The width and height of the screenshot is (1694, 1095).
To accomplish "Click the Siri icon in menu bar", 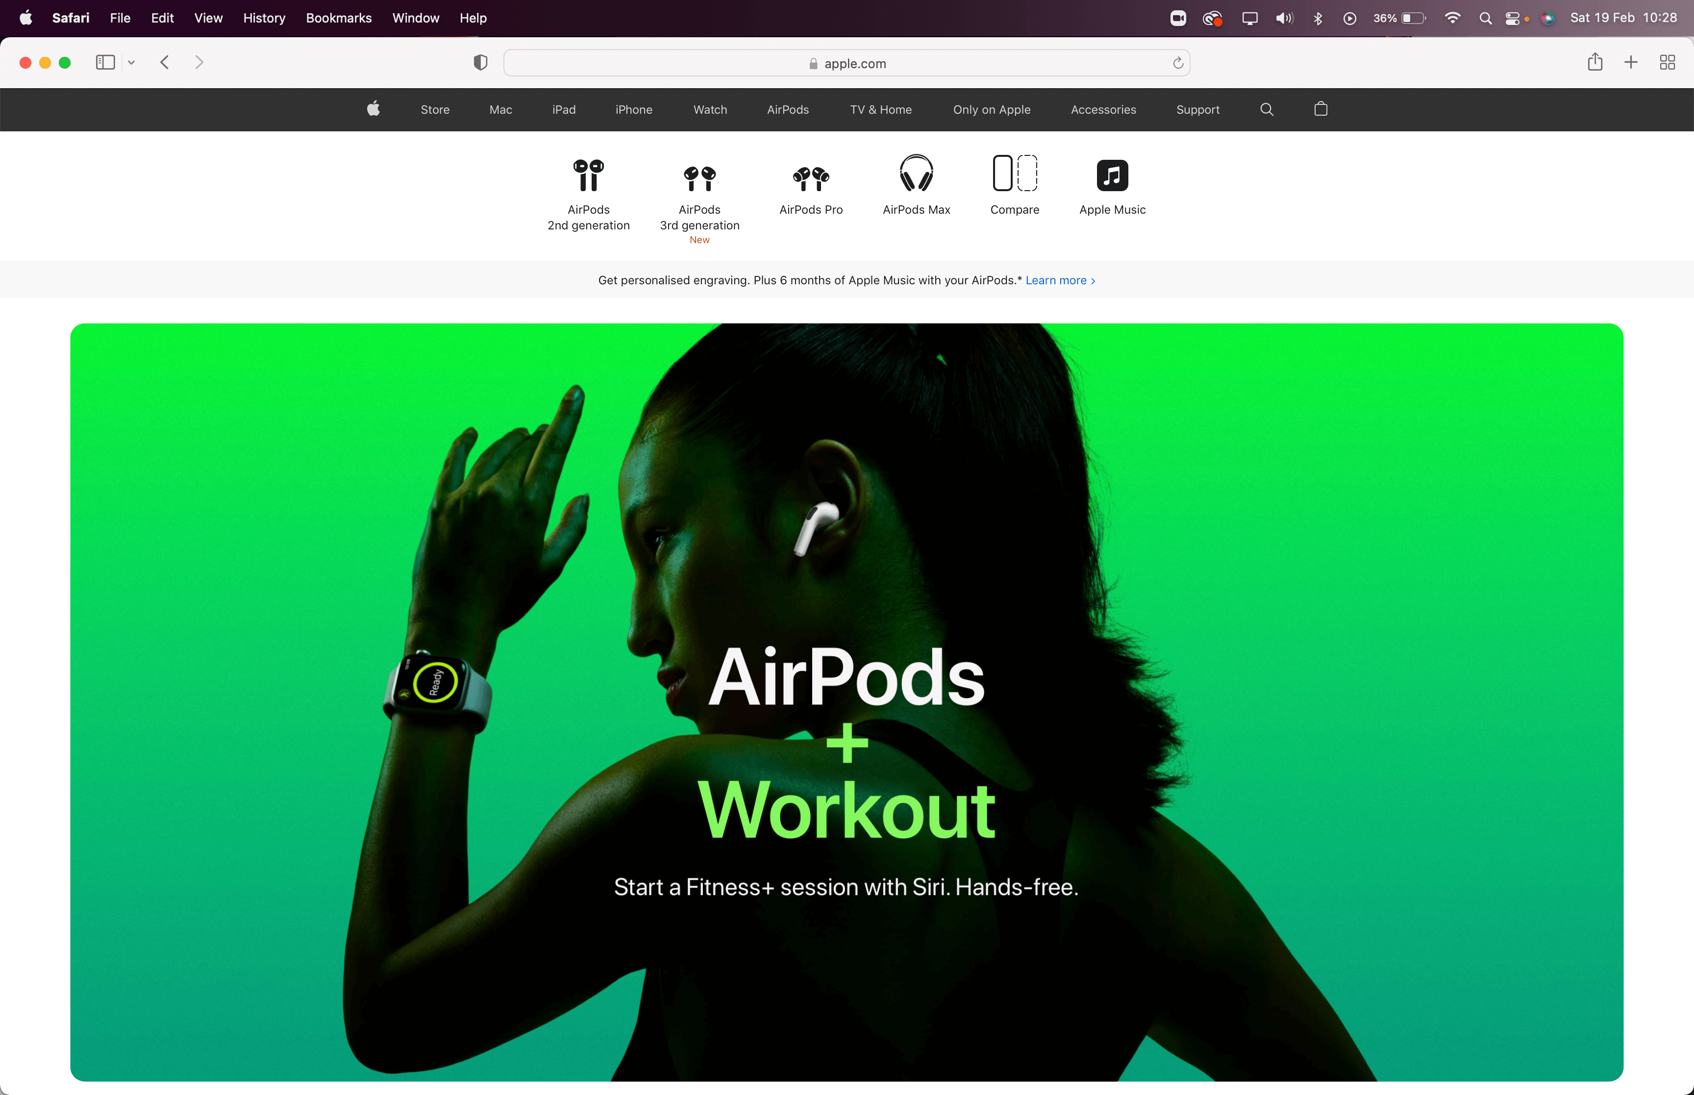I will coord(1548,19).
